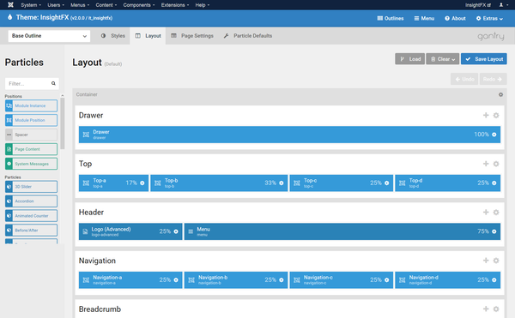This screenshot has height=318, width=515.
Task: Expand the Base Outline selector
Action: pyautogui.click(x=49, y=36)
